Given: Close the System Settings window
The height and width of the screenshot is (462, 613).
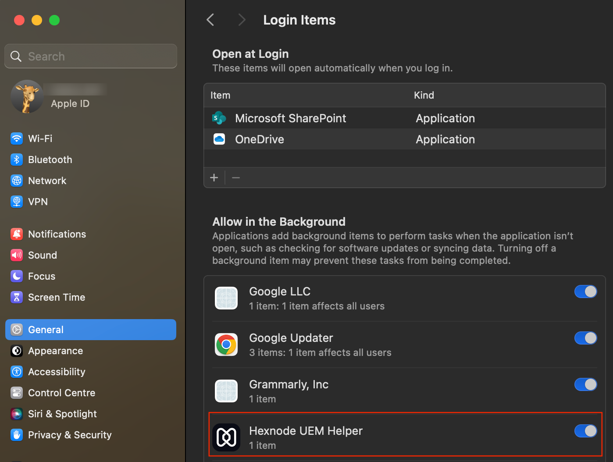Looking at the screenshot, I should click(19, 20).
